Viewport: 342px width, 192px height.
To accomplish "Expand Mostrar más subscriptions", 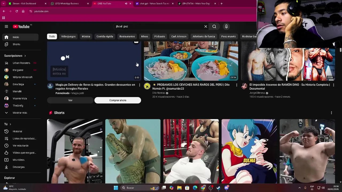I will 20,113.
